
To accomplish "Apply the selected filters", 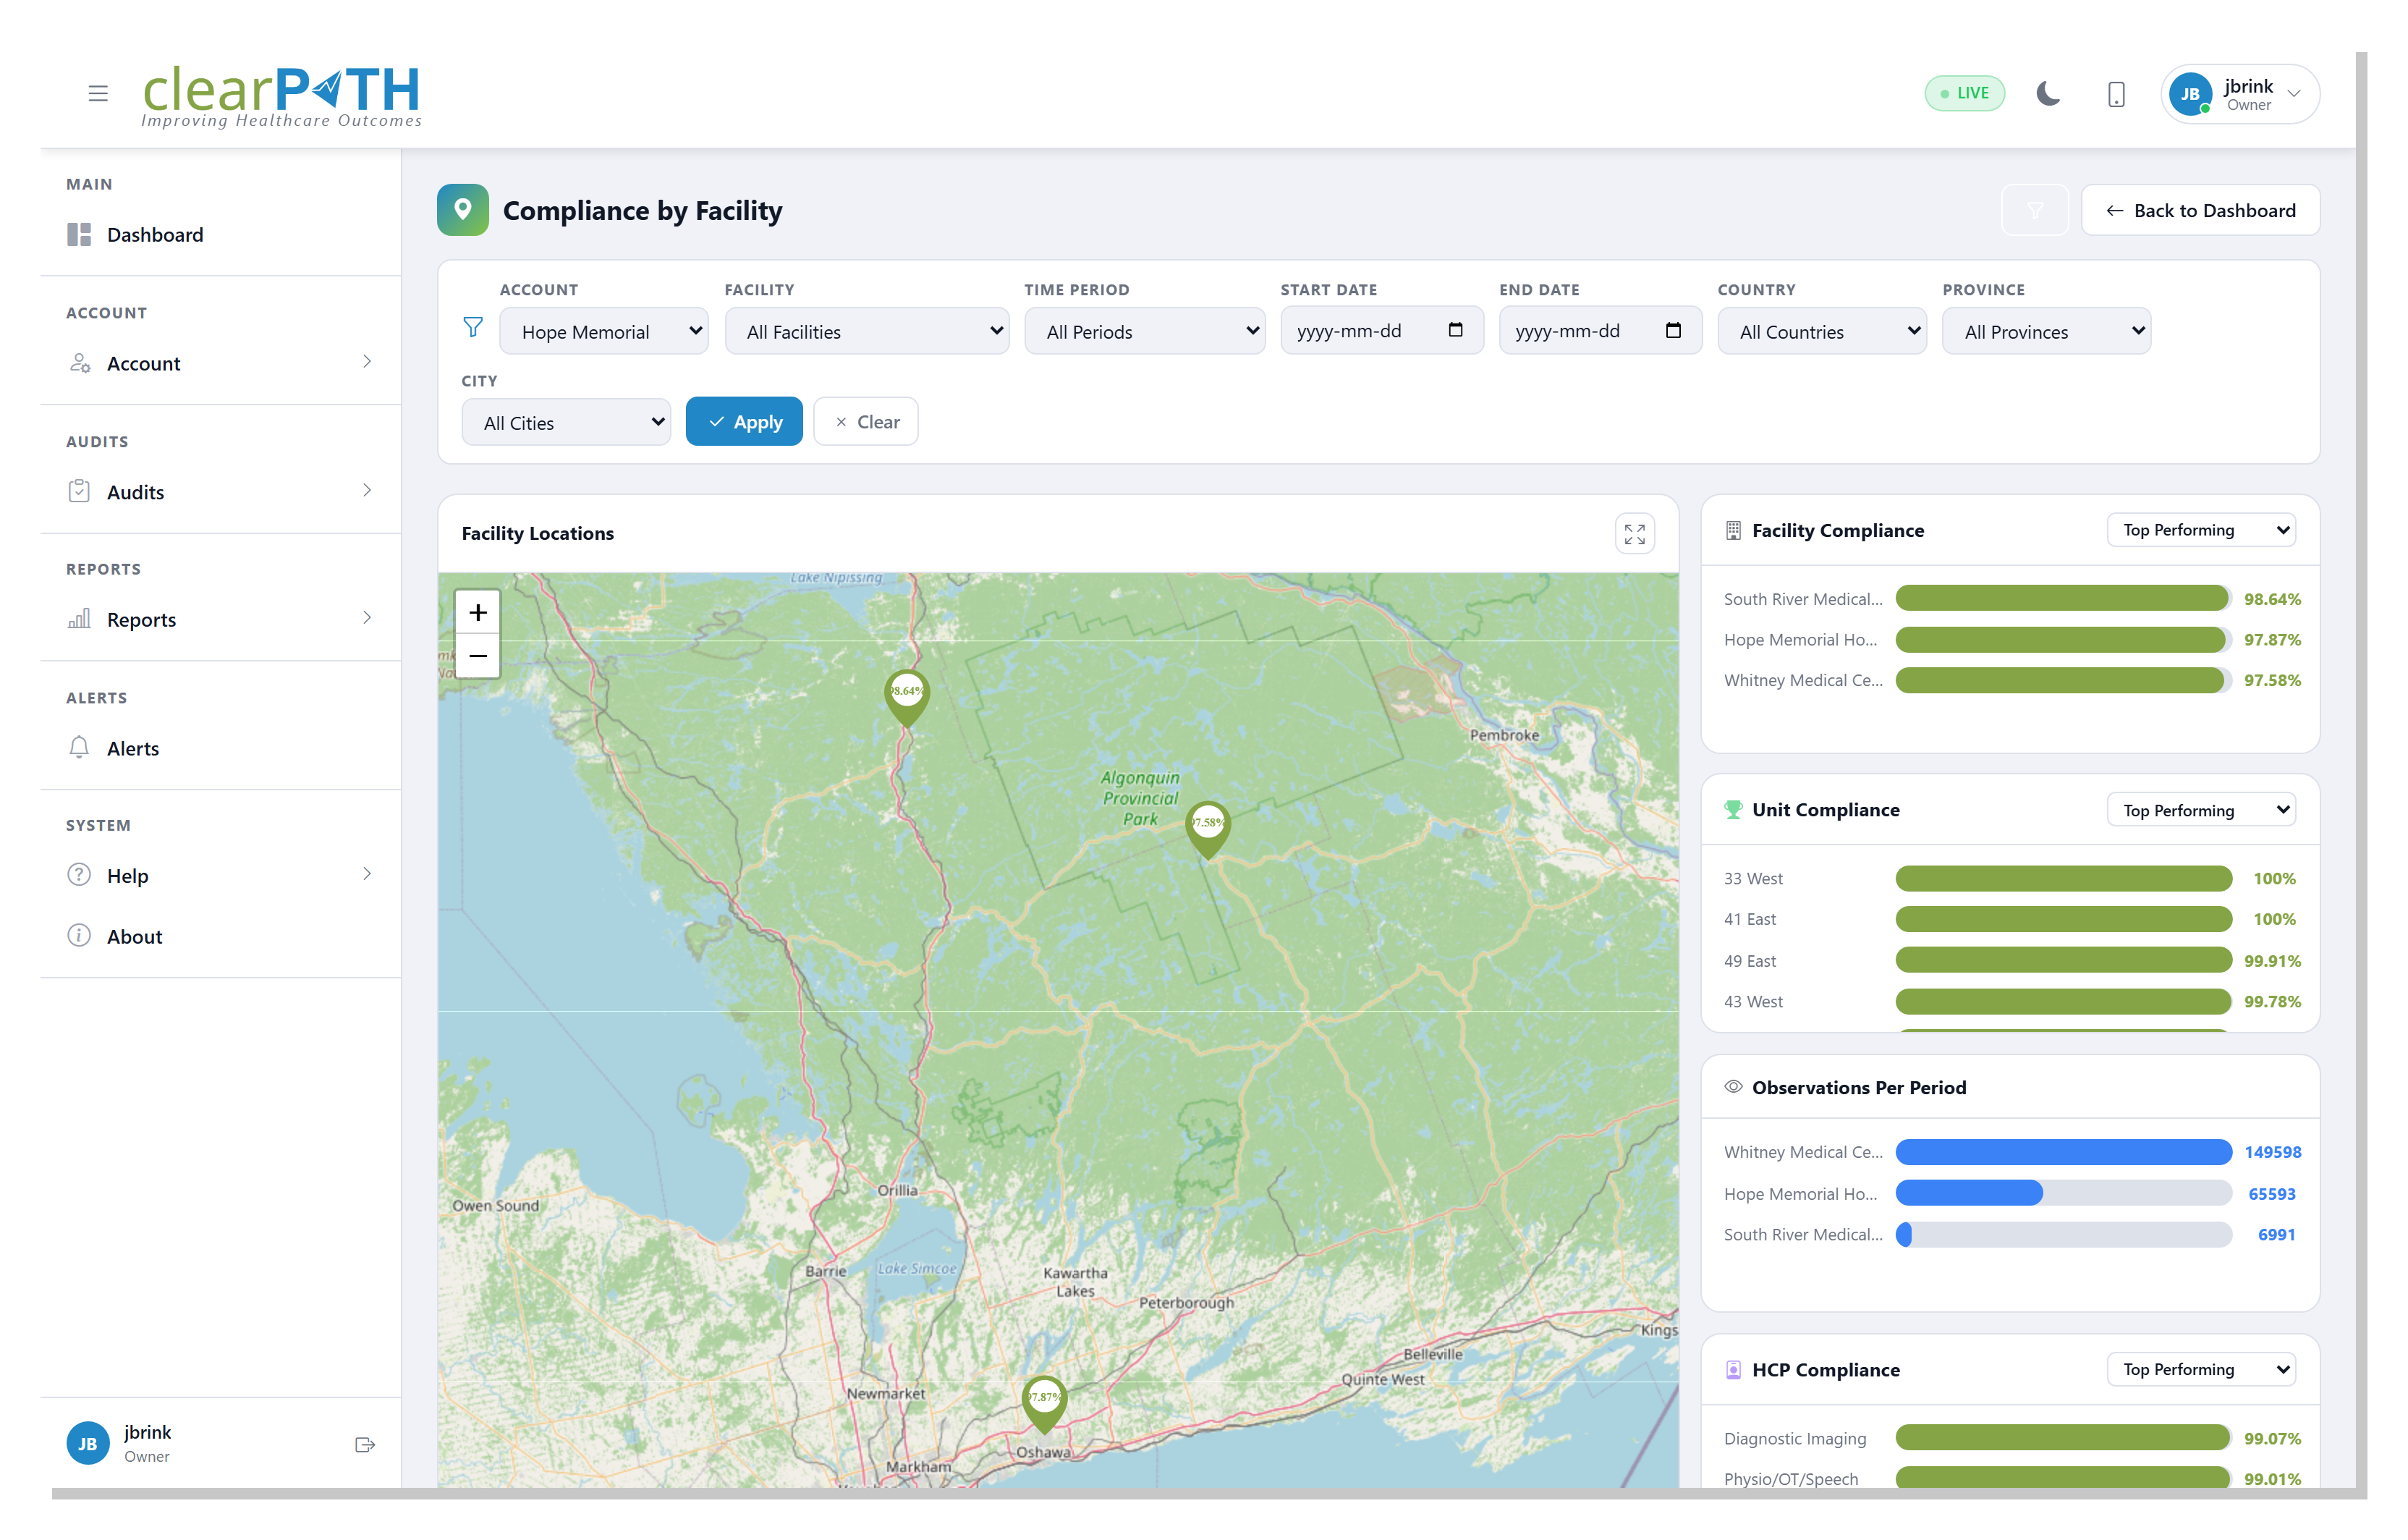I will (744, 422).
